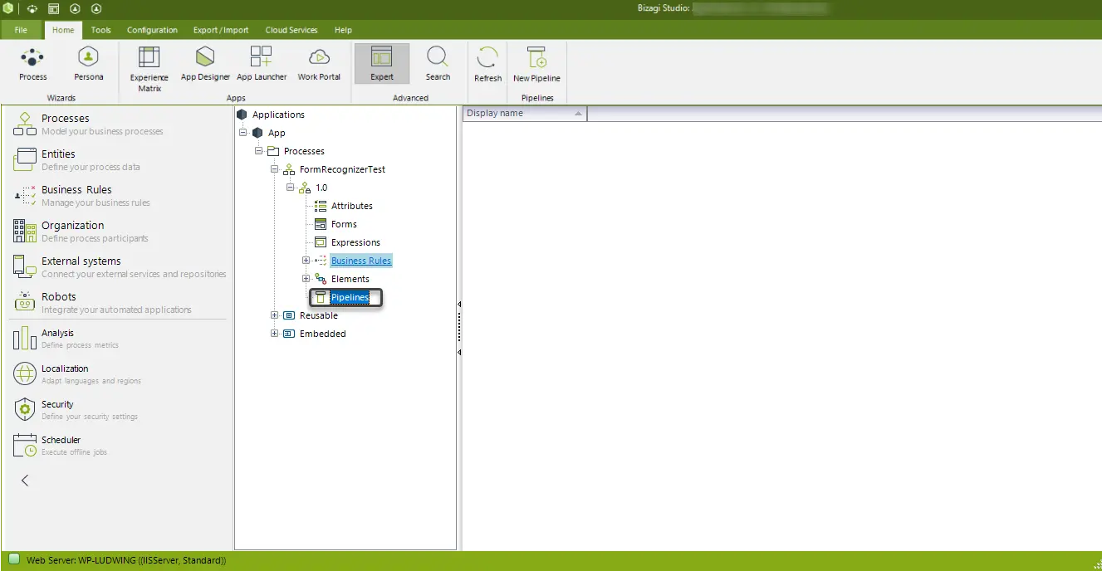Image resolution: width=1102 pixels, height=571 pixels.
Task: Select Business Rules in the left sidebar
Action: click(x=118, y=195)
